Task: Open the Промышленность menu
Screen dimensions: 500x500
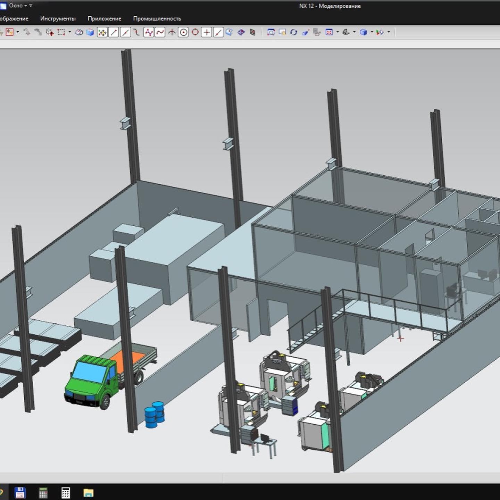Action: click(157, 19)
